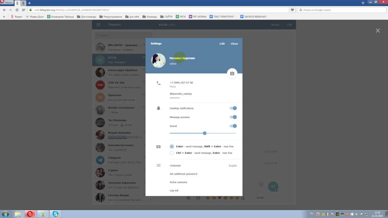Open the РЕГ ФОРМА bookmark
388x218 pixels.
point(198,17)
